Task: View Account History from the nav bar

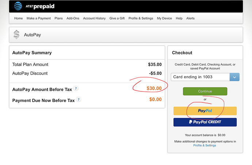Action: click(94, 18)
